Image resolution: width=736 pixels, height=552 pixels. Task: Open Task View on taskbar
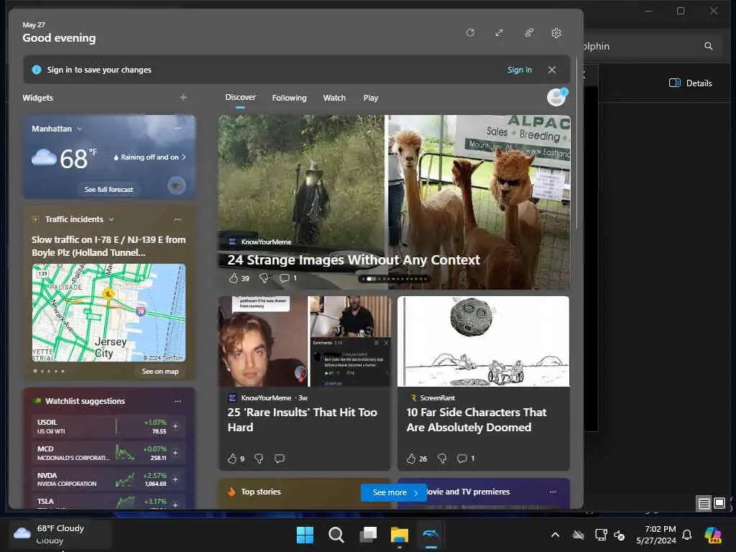click(368, 535)
